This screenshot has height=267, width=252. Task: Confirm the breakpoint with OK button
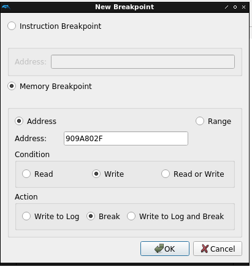pos(165,249)
